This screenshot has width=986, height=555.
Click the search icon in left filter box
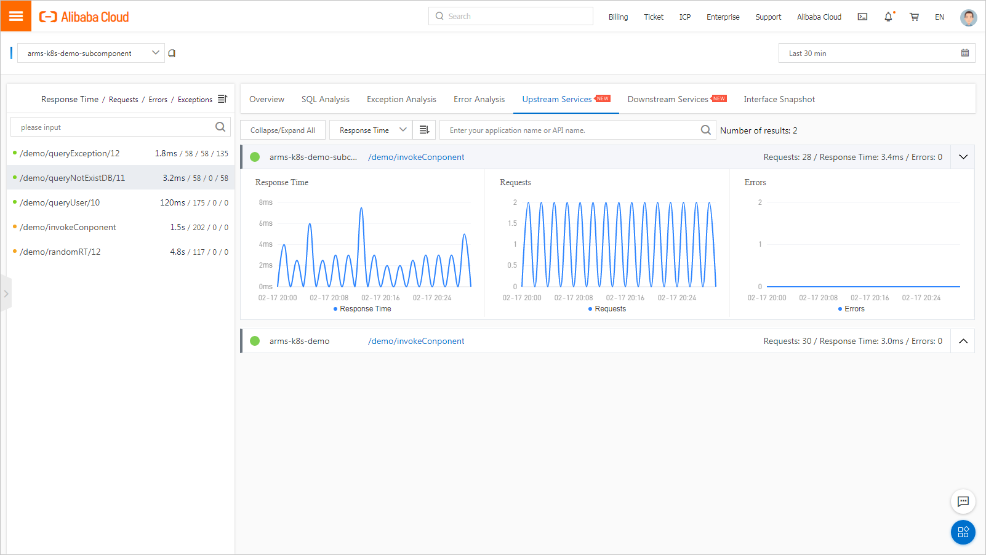pos(220,127)
